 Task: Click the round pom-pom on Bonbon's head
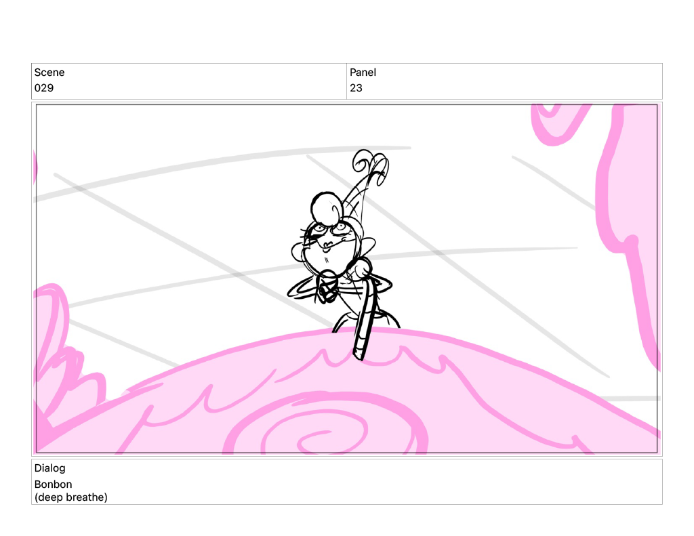pyautogui.click(x=326, y=207)
